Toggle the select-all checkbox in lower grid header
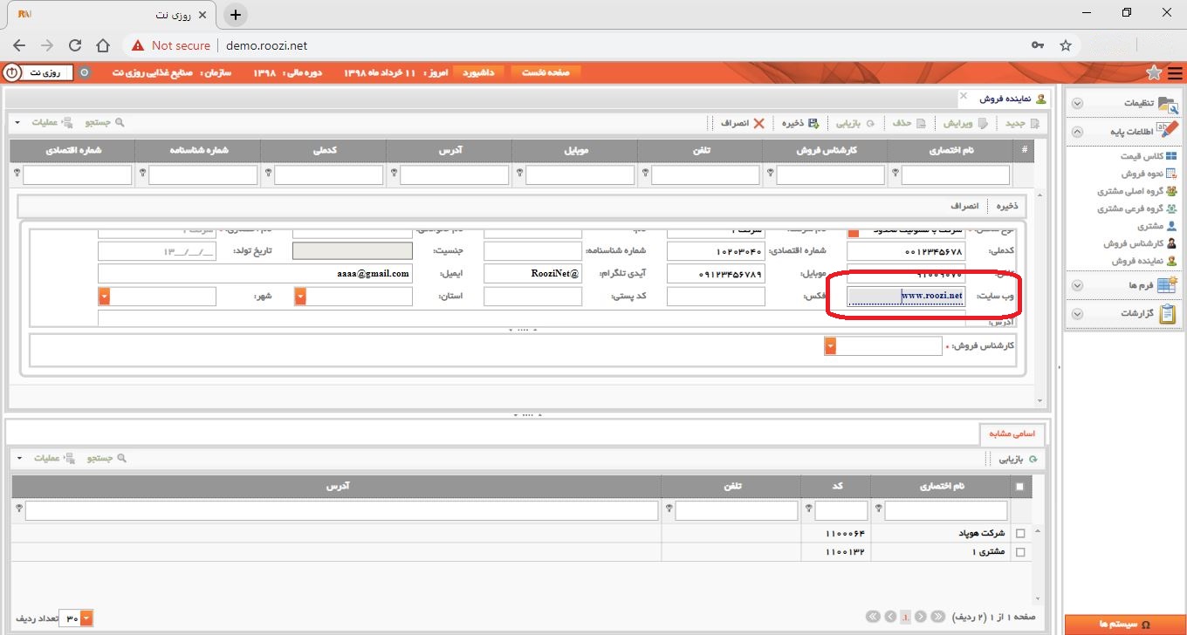 (x=1020, y=487)
